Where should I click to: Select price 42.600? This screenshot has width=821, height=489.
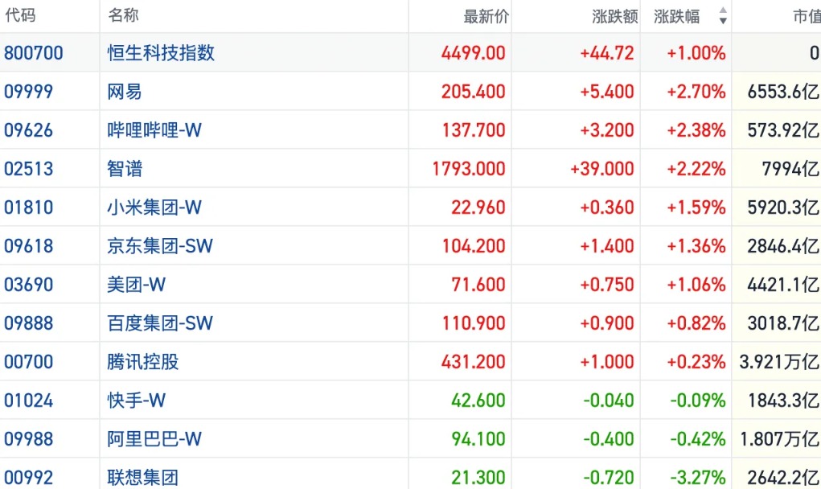(478, 401)
